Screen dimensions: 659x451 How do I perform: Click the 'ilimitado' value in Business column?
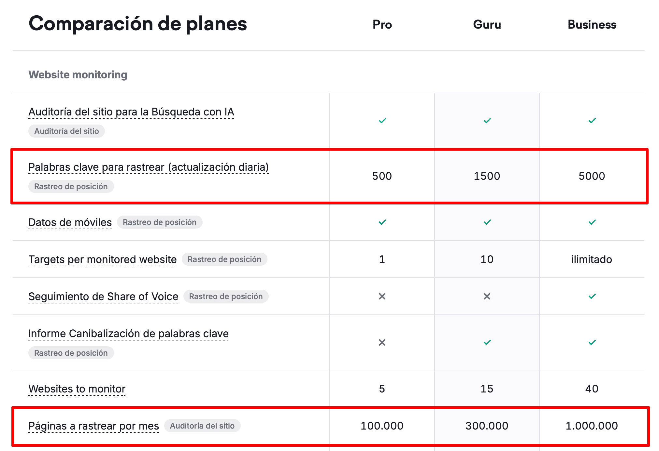592,259
